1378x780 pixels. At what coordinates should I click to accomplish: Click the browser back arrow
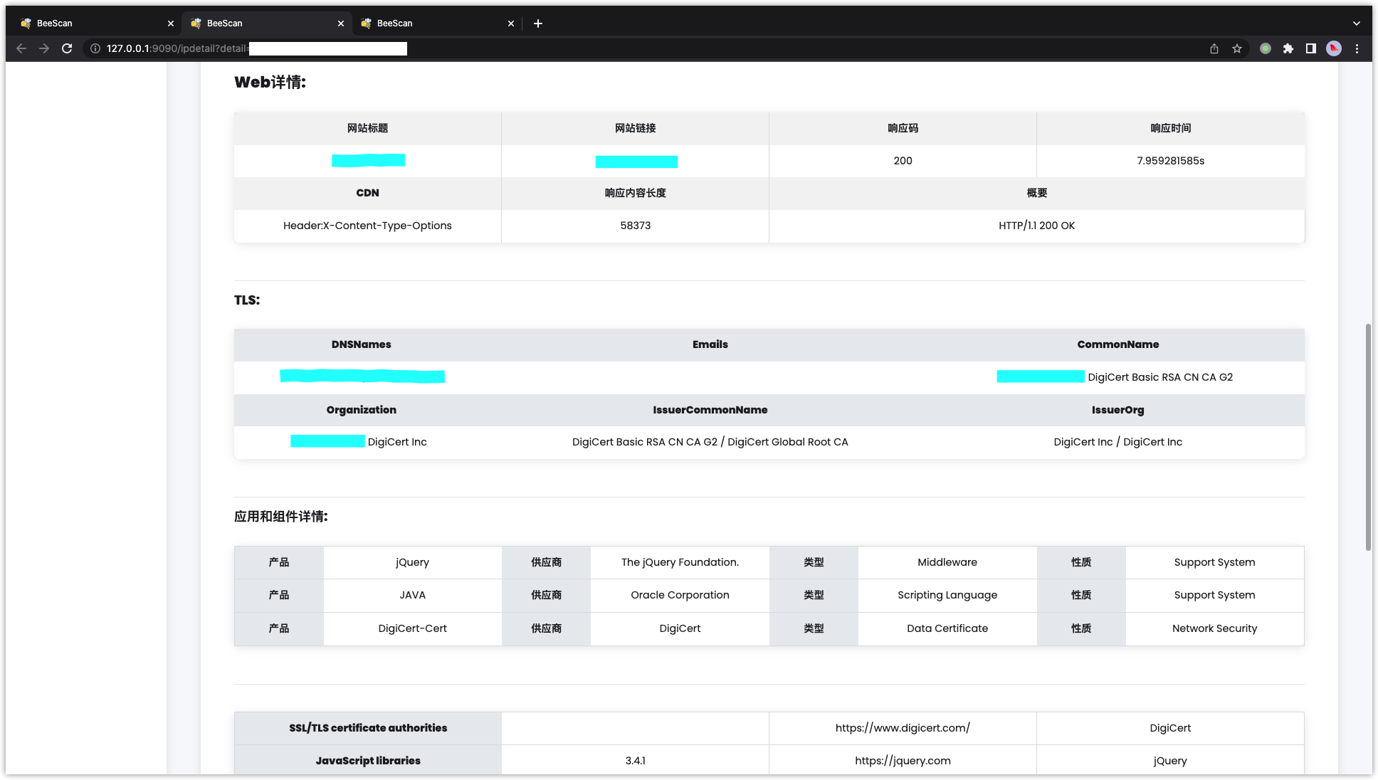pos(21,48)
